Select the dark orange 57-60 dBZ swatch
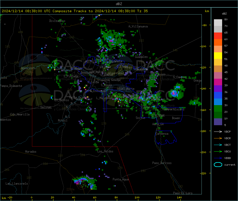 [x=218, y=43]
